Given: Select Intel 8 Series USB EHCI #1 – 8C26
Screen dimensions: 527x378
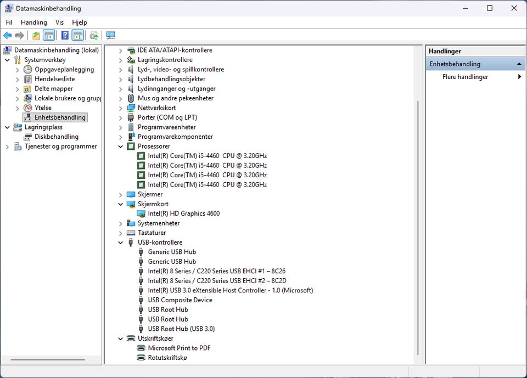Looking at the screenshot, I should click(x=216, y=271).
